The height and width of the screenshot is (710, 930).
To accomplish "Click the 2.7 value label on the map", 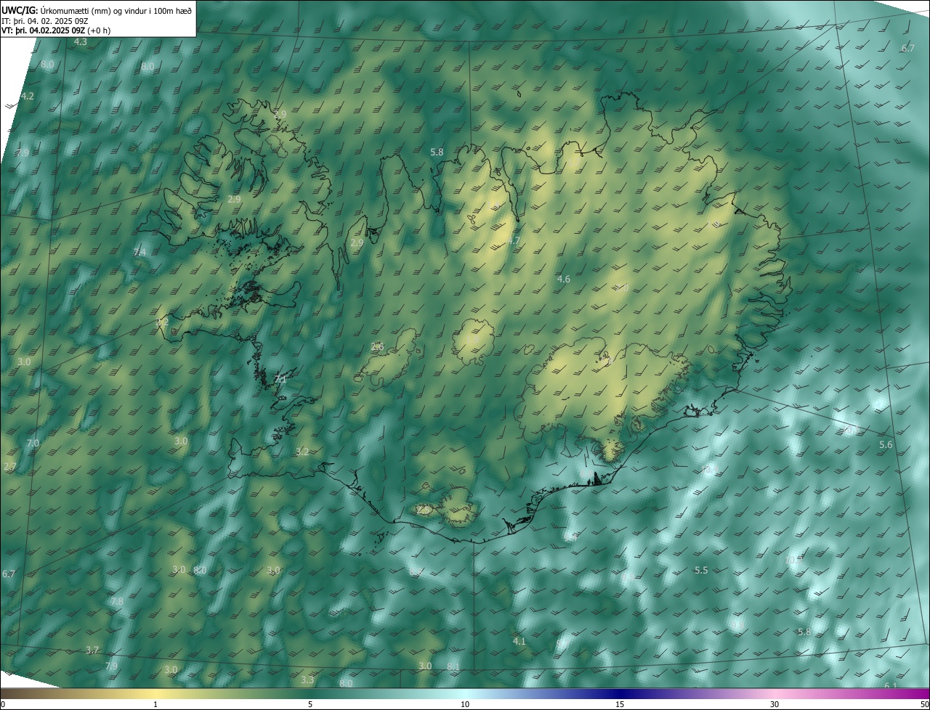I will (9, 466).
